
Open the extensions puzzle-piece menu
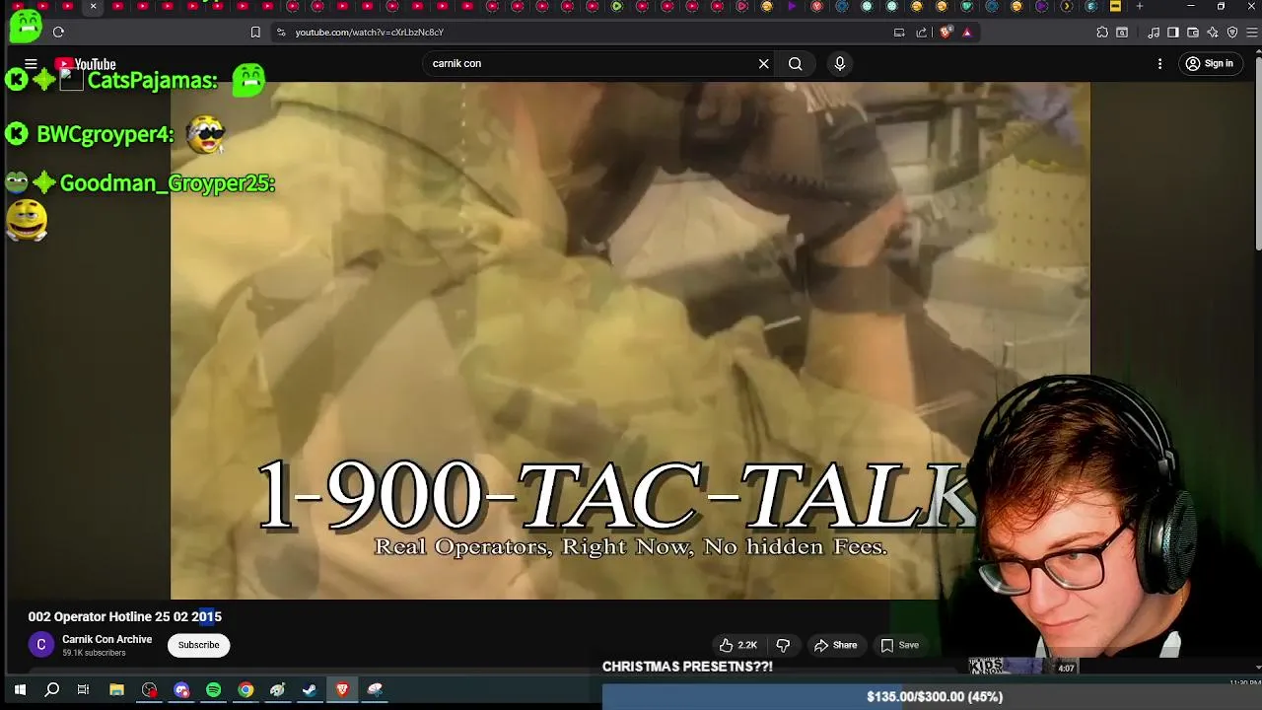coord(1102,33)
